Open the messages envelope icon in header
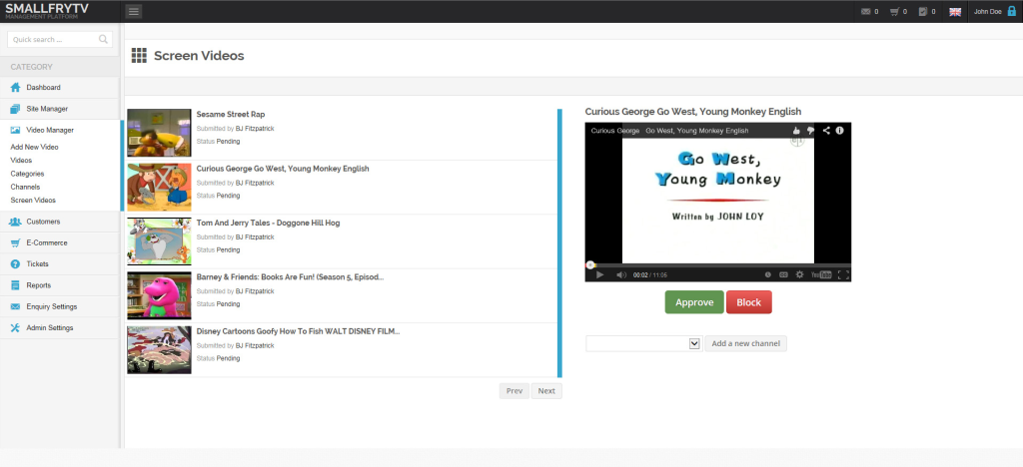The width and height of the screenshot is (1023, 467). (865, 12)
